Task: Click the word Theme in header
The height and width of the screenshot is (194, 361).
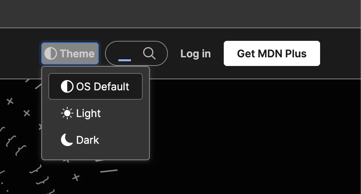Action: 77,53
